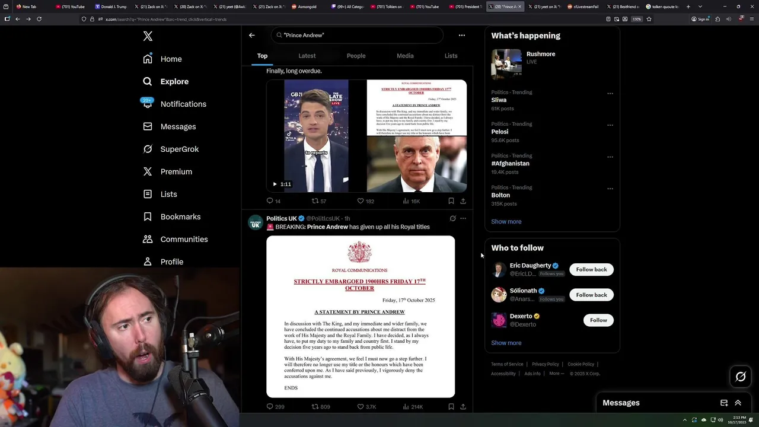
Task: Open Bookmarks in sidebar
Action: [x=171, y=216]
